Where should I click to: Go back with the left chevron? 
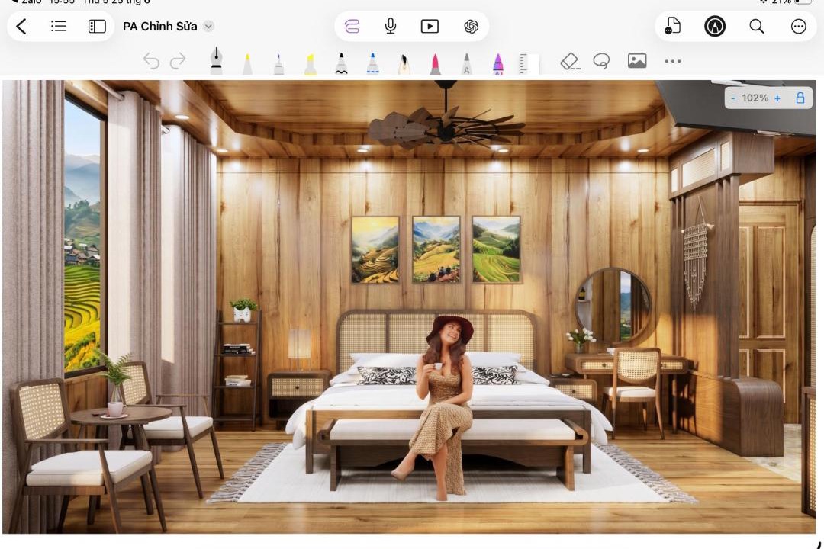coord(21,26)
